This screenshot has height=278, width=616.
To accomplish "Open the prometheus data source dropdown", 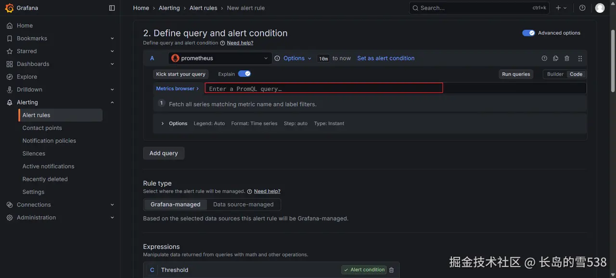I will [220, 58].
